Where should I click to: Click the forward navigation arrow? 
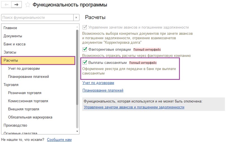[17, 5]
